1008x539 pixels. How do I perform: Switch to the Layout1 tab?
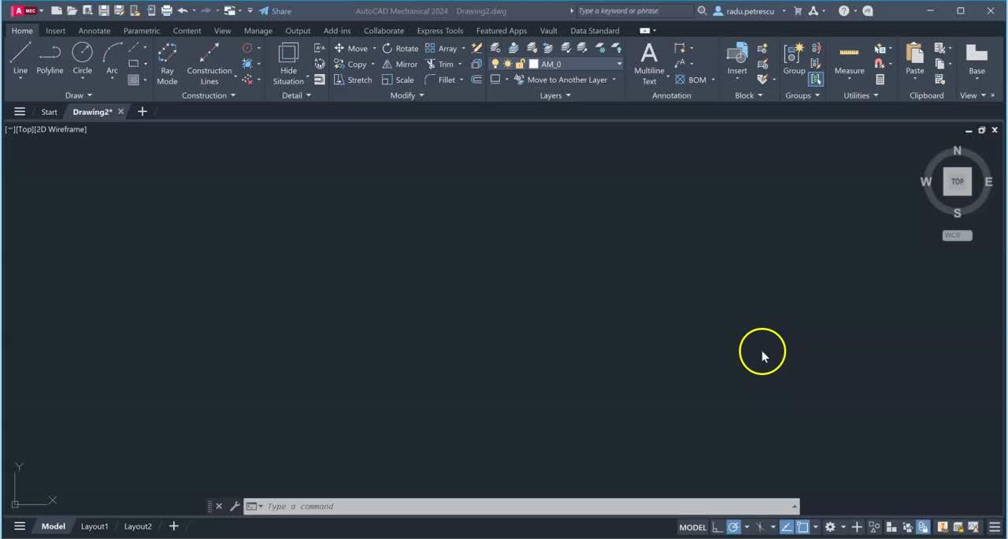point(94,526)
